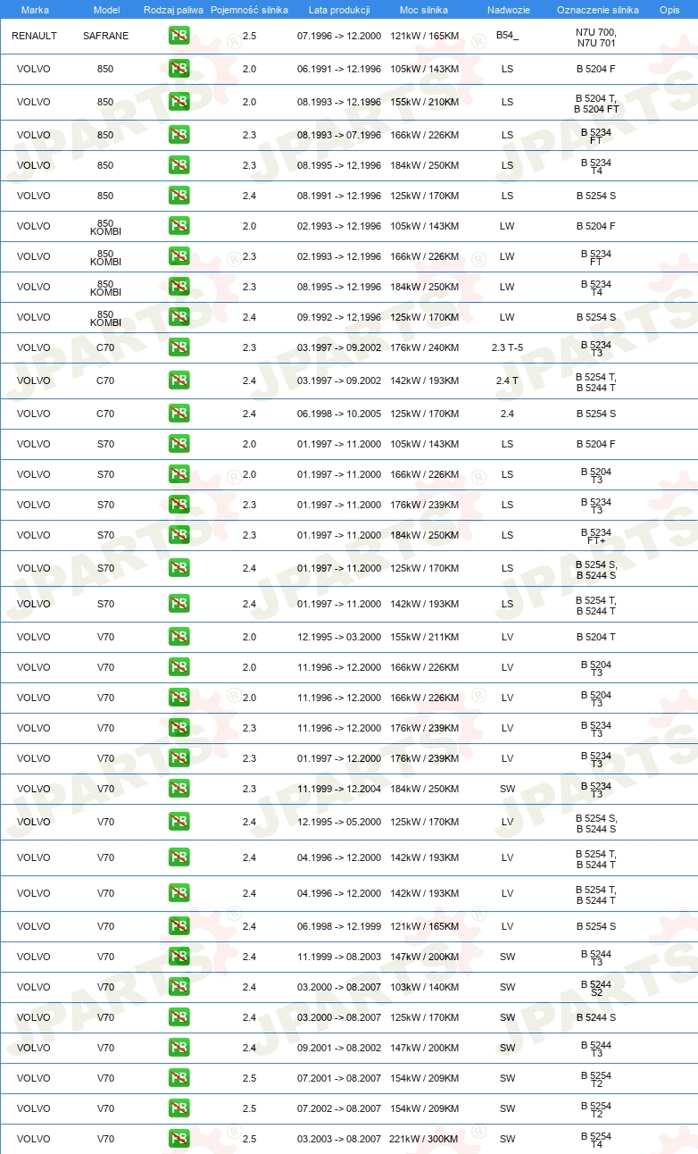Click the power value 155kW / 211KM
The image size is (698, 1154).
coord(424,637)
